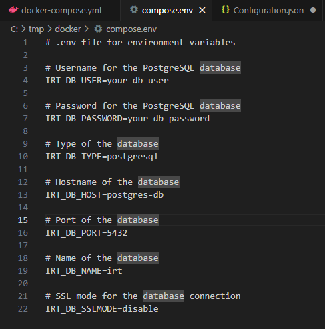Screen dimensions: 325x329
Task: Click line number 22 in the gutter
Action: [23, 309]
